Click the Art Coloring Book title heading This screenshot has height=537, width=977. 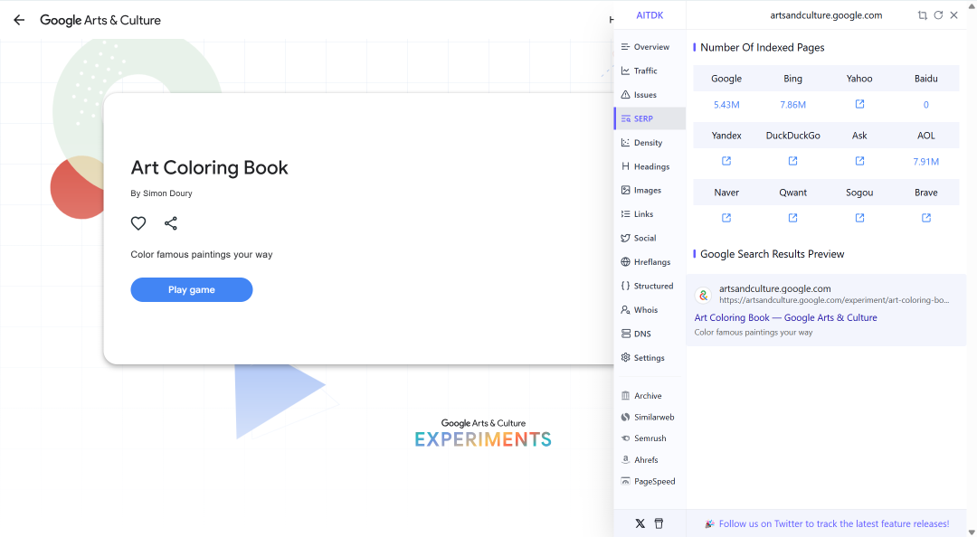[209, 167]
